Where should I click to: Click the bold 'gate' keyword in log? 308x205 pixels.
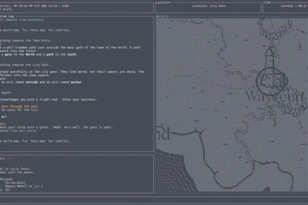(9, 55)
